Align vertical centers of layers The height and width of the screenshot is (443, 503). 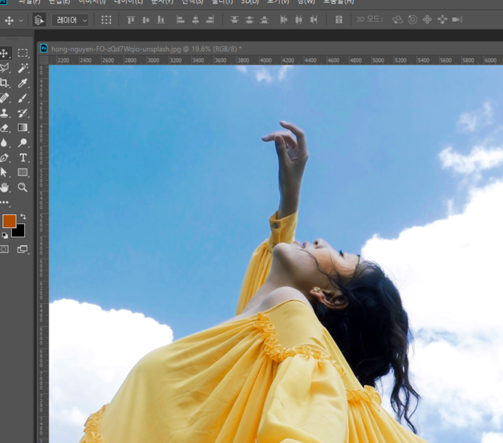146,20
